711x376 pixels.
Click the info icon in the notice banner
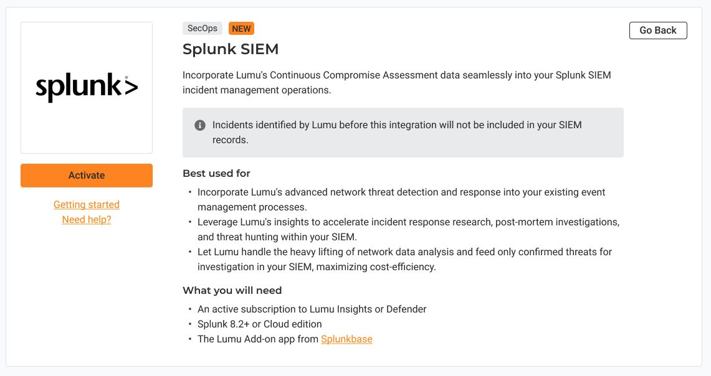200,125
